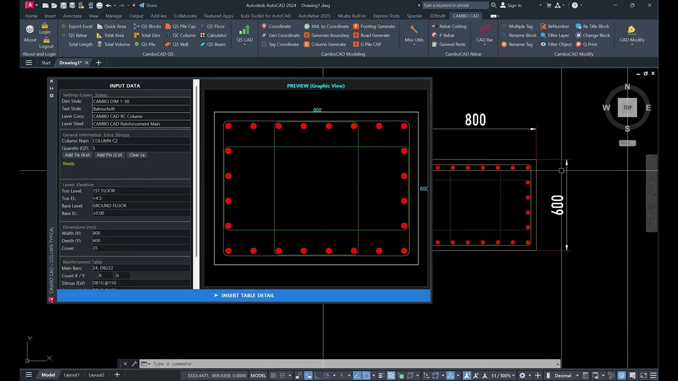678x381 pixels.
Task: Open the QS Wall tool
Action: tap(176, 44)
